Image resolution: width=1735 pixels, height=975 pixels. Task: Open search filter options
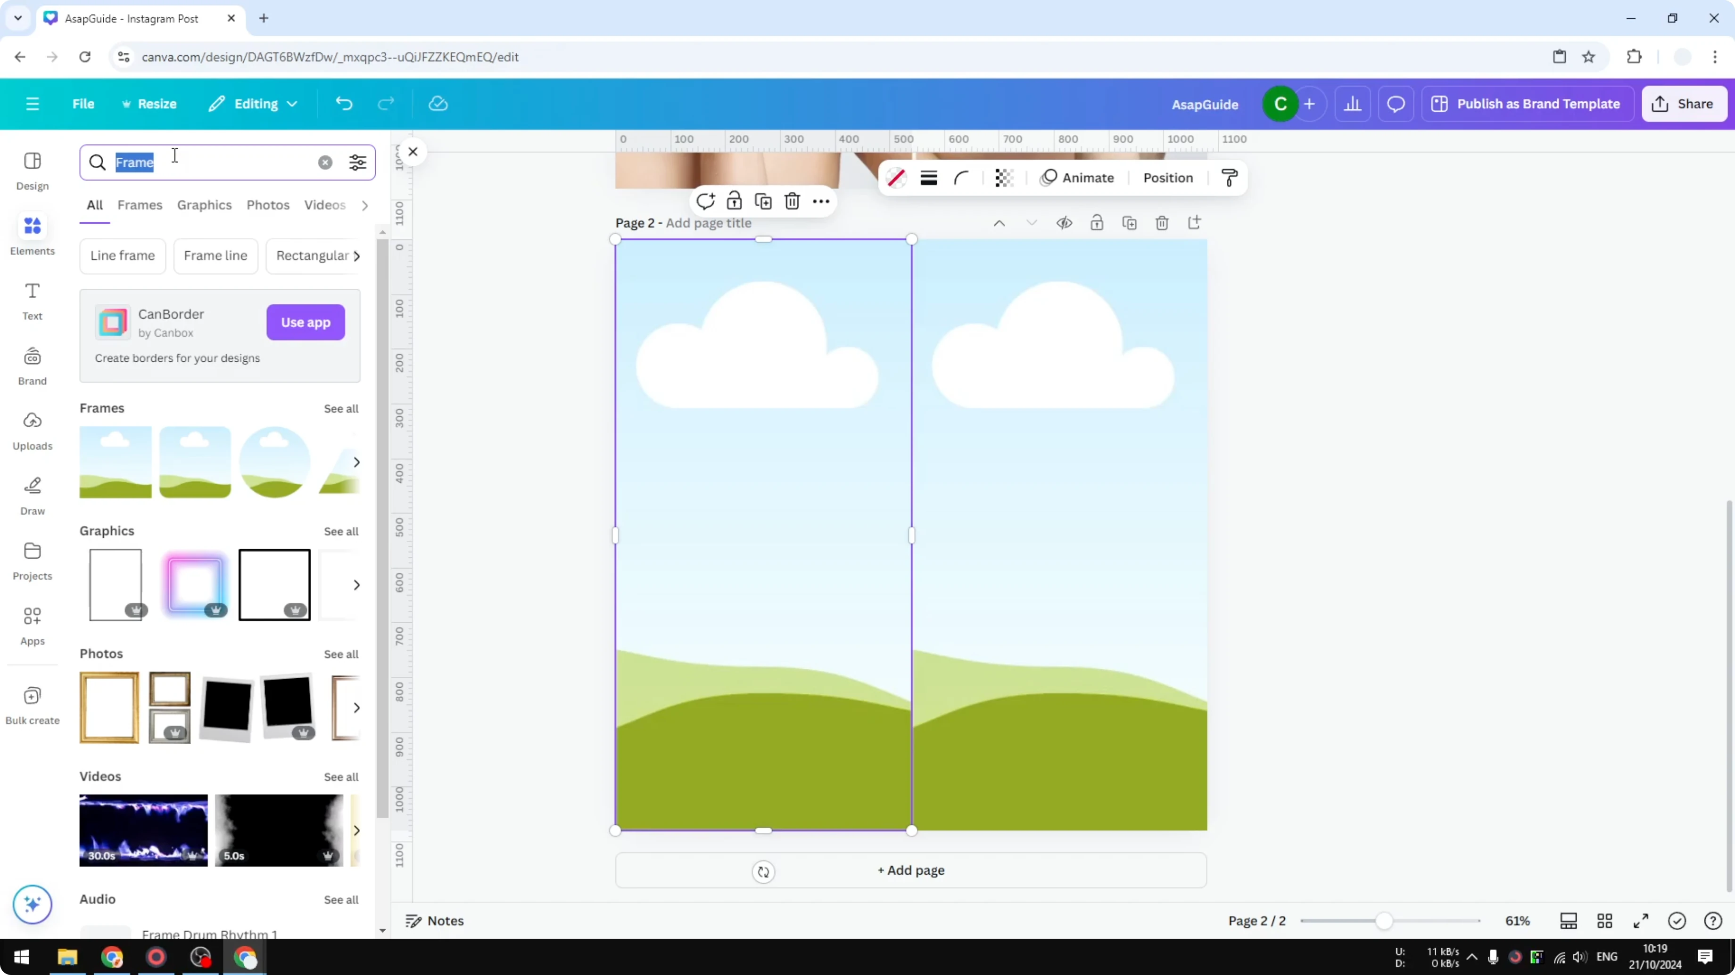(358, 162)
